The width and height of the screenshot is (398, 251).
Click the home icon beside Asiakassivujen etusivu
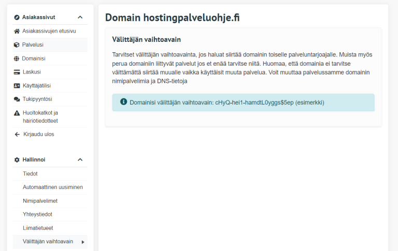coord(17,31)
